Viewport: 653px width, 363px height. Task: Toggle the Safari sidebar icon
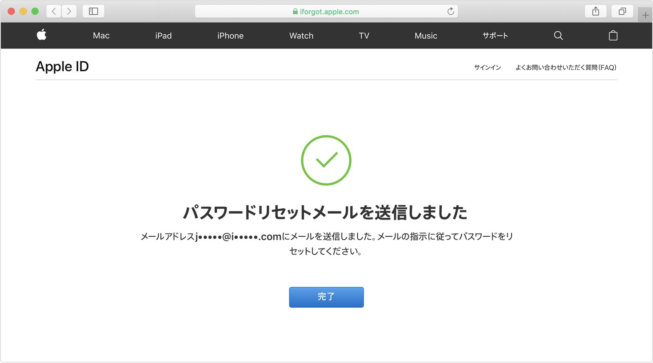pyautogui.click(x=93, y=11)
